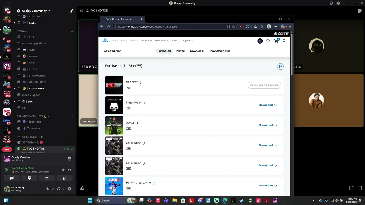The height and width of the screenshot is (205, 365).
Task: Turn on camera in Discord voice panel
Action: pyautogui.click(x=12, y=178)
